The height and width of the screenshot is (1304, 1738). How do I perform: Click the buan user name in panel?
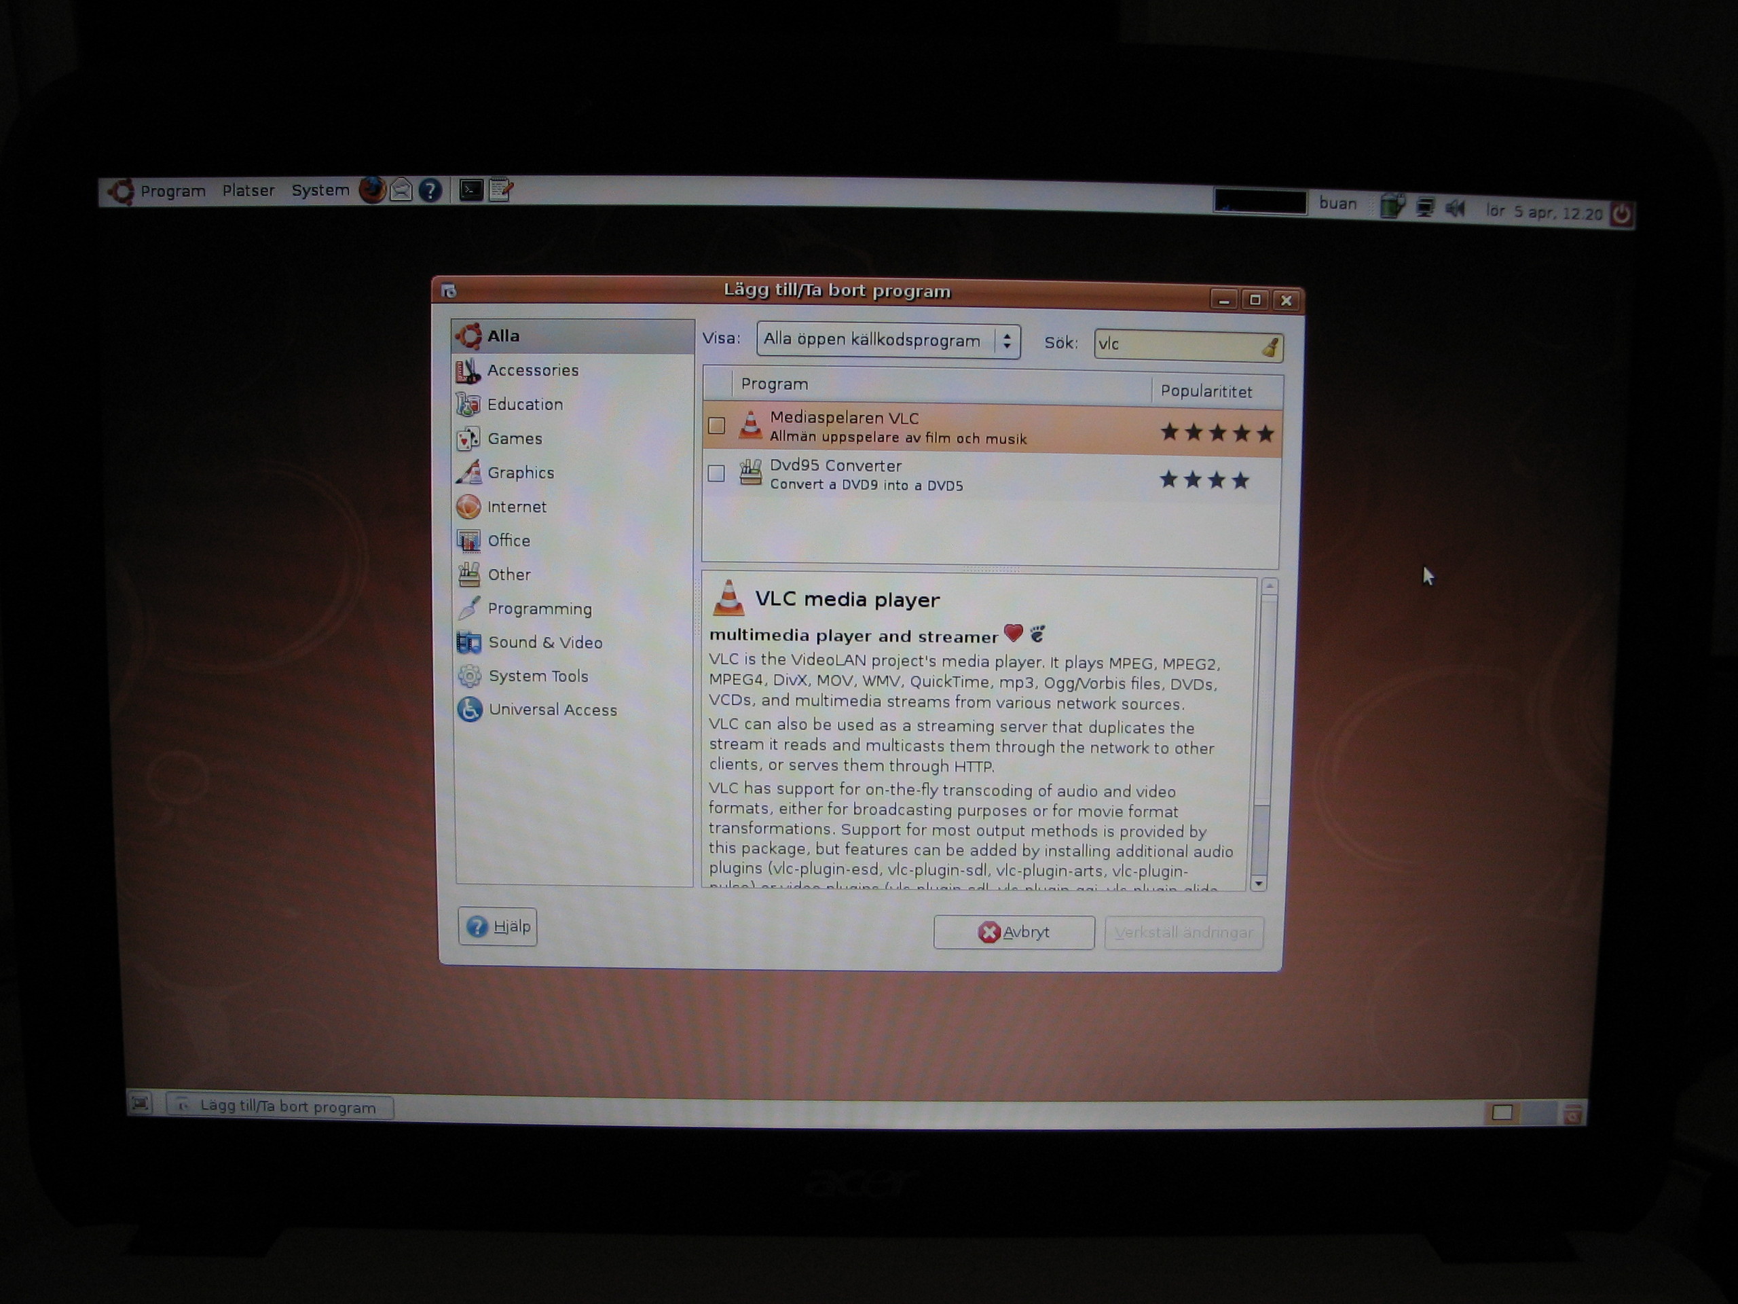(x=1337, y=204)
